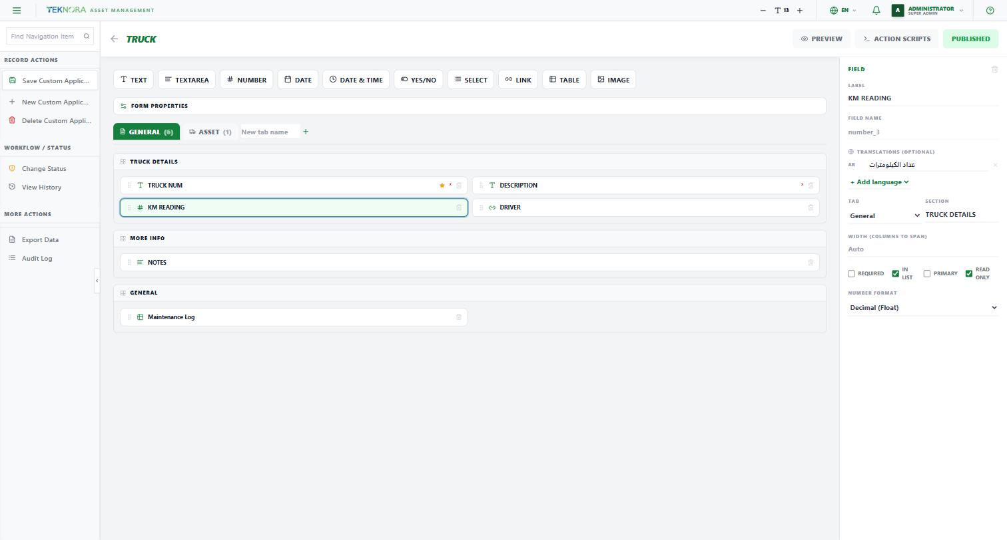Delete the DRIVER field using its trash icon
1007x540 pixels.
[x=811, y=207]
